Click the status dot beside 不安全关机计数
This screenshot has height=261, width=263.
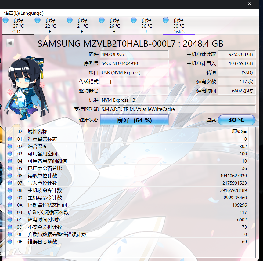tap(9, 227)
